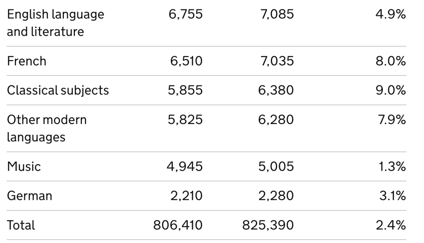Select the value 806,410 in Total row
This screenshot has height=243, width=424.
click(178, 225)
